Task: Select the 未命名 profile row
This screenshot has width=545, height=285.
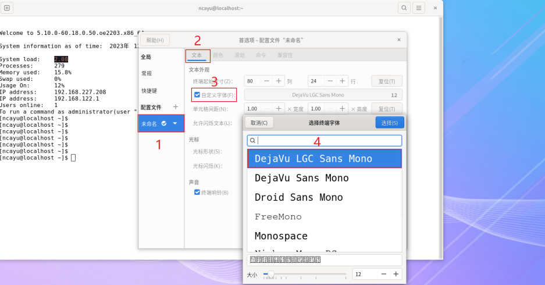Action: click(161, 123)
